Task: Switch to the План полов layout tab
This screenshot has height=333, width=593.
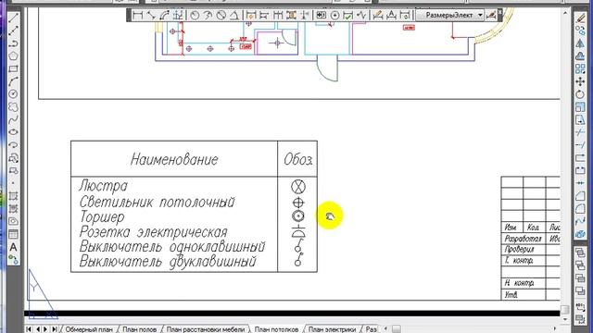Action: [x=140, y=329]
